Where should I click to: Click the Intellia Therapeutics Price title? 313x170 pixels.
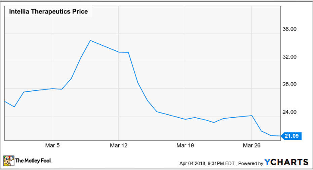[48, 12]
